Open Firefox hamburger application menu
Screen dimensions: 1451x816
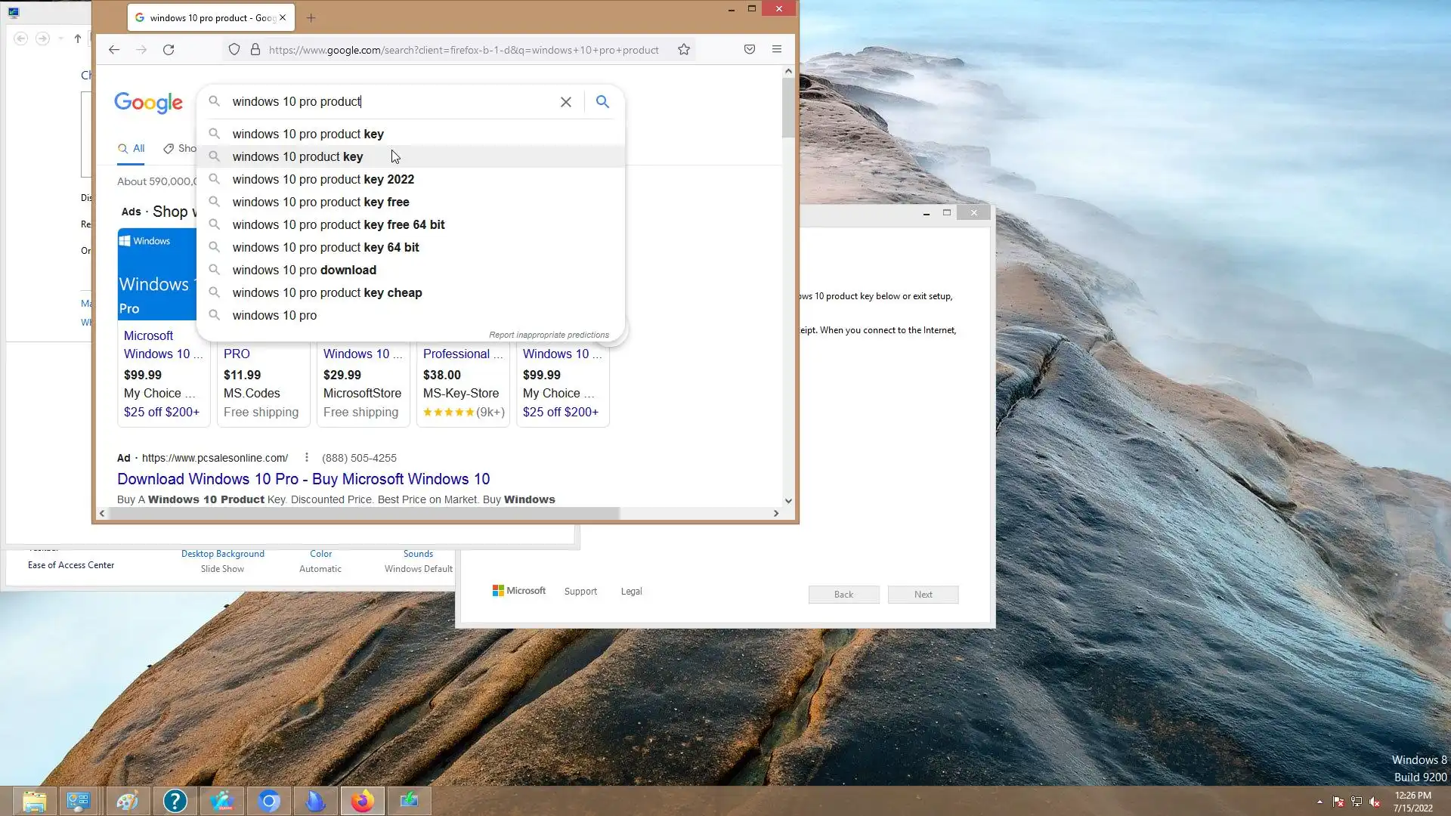tap(777, 50)
